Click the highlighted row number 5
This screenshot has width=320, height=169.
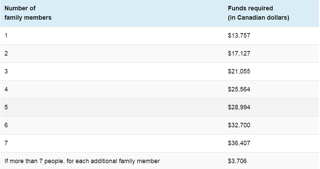coord(6,107)
